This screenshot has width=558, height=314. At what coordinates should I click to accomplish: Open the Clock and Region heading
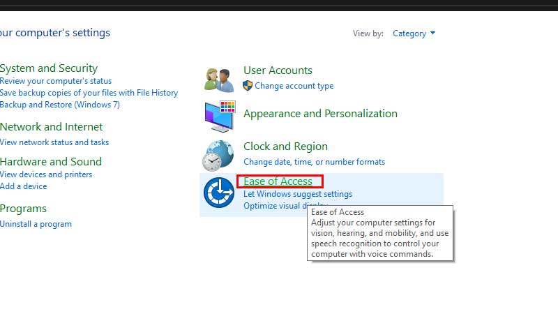click(x=285, y=147)
